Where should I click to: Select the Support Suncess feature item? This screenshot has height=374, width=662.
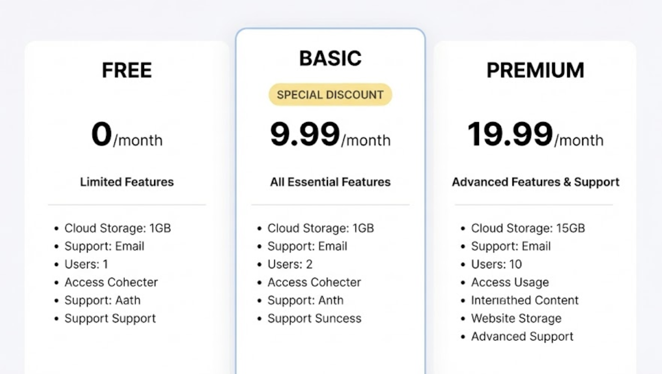[314, 318]
